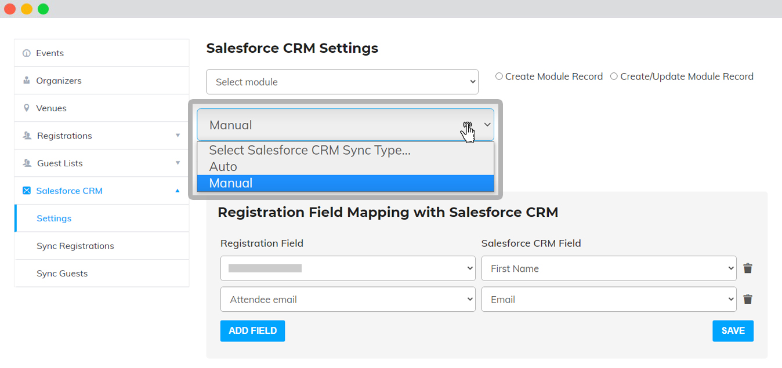Click the green maximize window button
This screenshot has height=368, width=782.
click(x=44, y=9)
